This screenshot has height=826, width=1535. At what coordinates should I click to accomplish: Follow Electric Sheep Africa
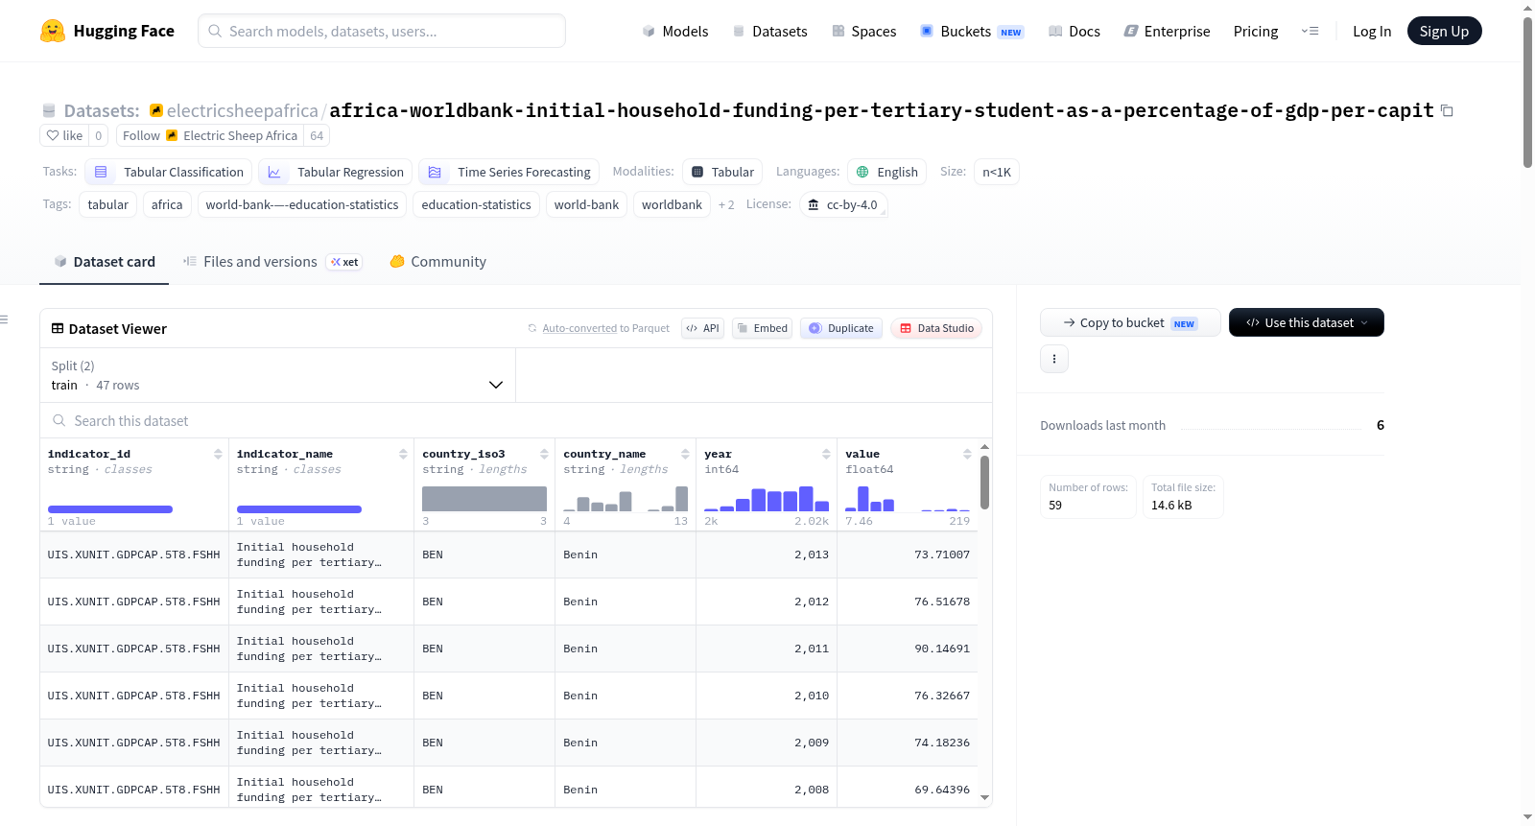coord(210,135)
